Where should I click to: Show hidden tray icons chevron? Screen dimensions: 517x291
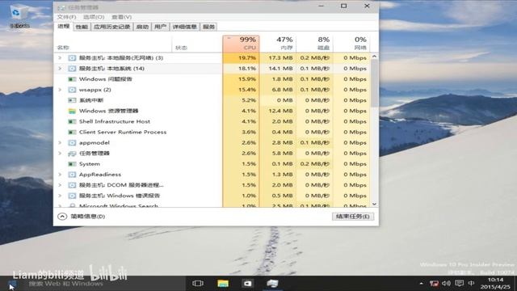pyautogui.click(x=421, y=283)
